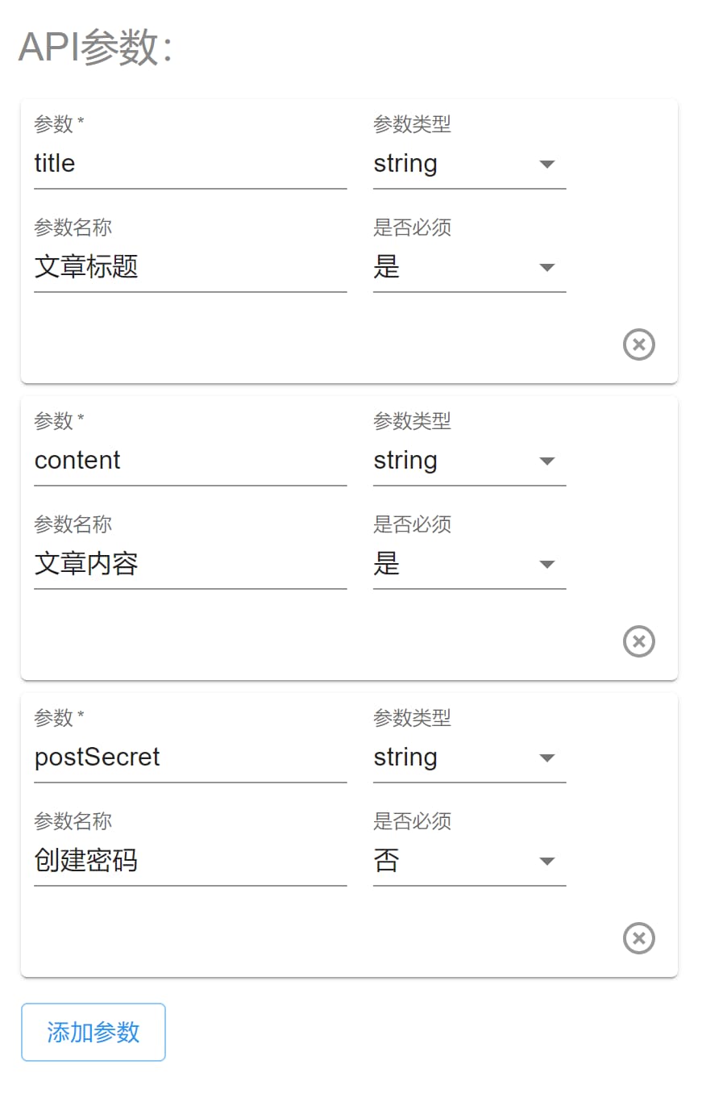Click the API参数 heading text

pyautogui.click(x=96, y=47)
